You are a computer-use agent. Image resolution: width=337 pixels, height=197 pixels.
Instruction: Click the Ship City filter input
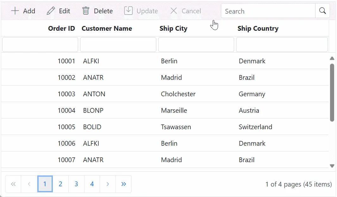click(x=196, y=44)
